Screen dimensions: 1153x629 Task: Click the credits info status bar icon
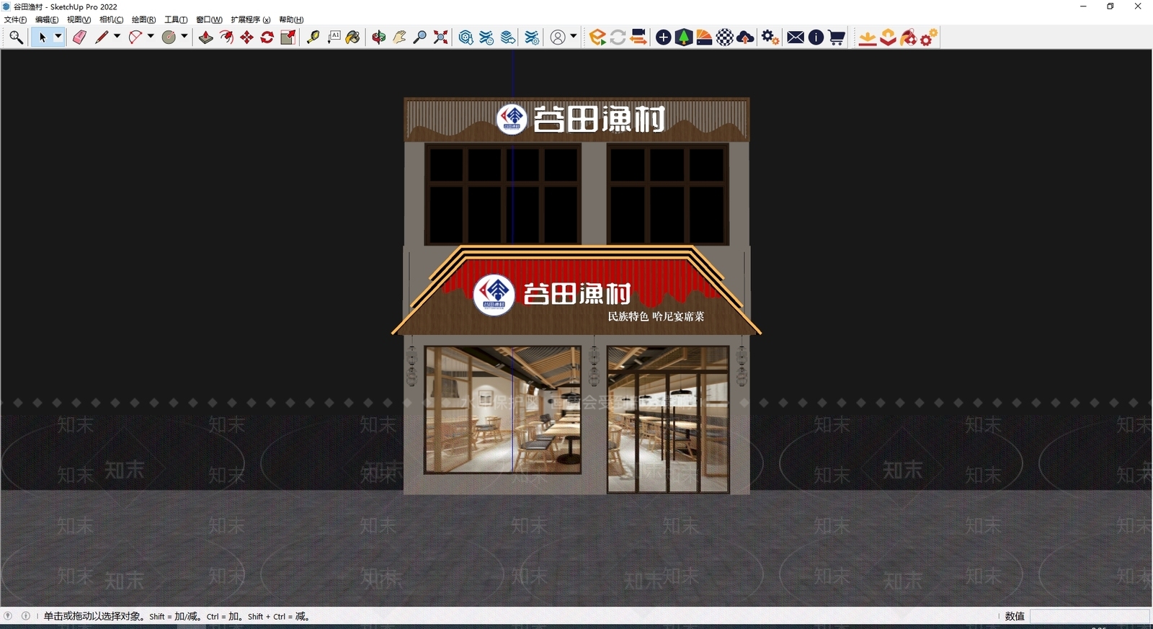25,616
